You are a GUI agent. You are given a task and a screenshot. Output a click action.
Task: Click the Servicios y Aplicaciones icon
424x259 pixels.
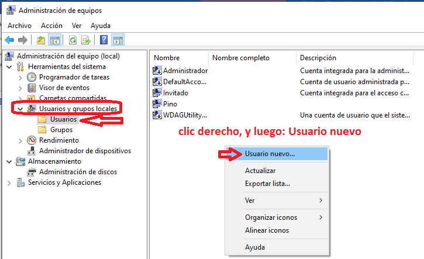pos(20,182)
